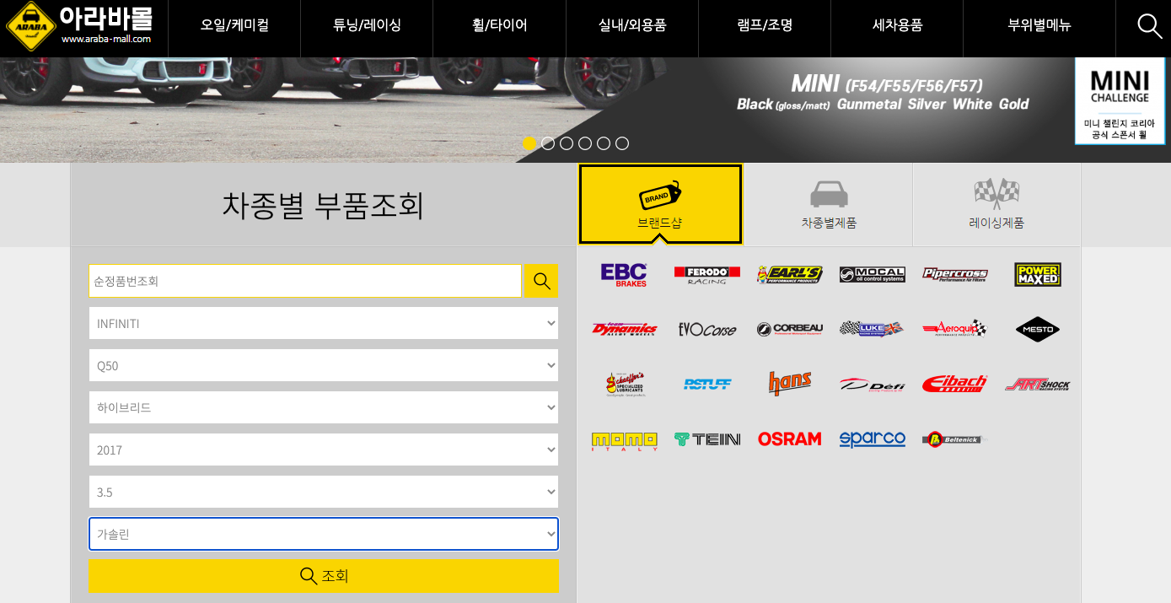1171x603 pixels.
Task: Open the MOMO Italy brand logo
Action: click(x=624, y=440)
